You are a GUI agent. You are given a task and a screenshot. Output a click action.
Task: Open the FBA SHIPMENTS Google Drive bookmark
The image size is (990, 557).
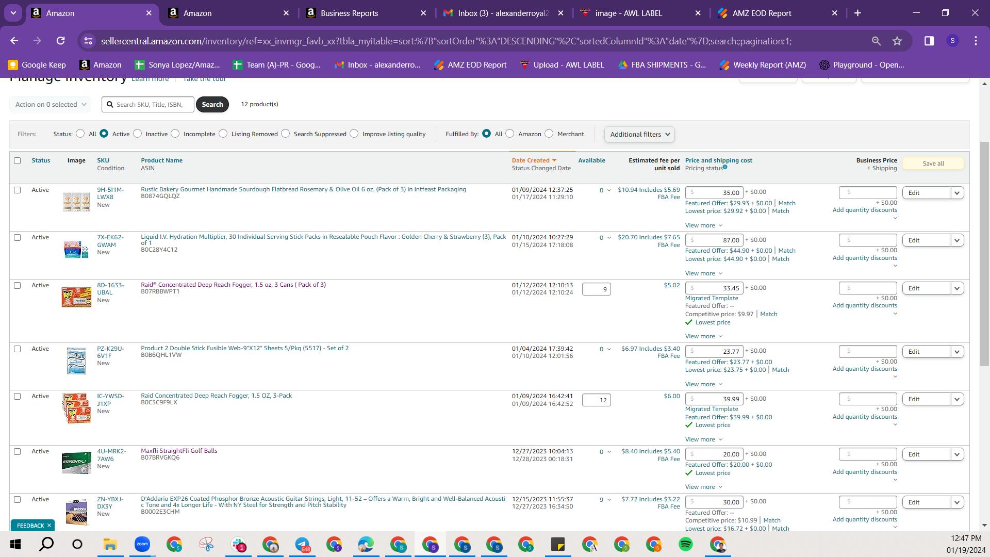click(662, 65)
